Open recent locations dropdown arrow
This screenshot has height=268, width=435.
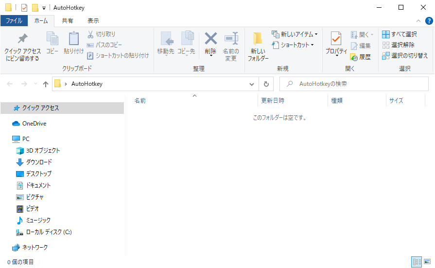35,84
